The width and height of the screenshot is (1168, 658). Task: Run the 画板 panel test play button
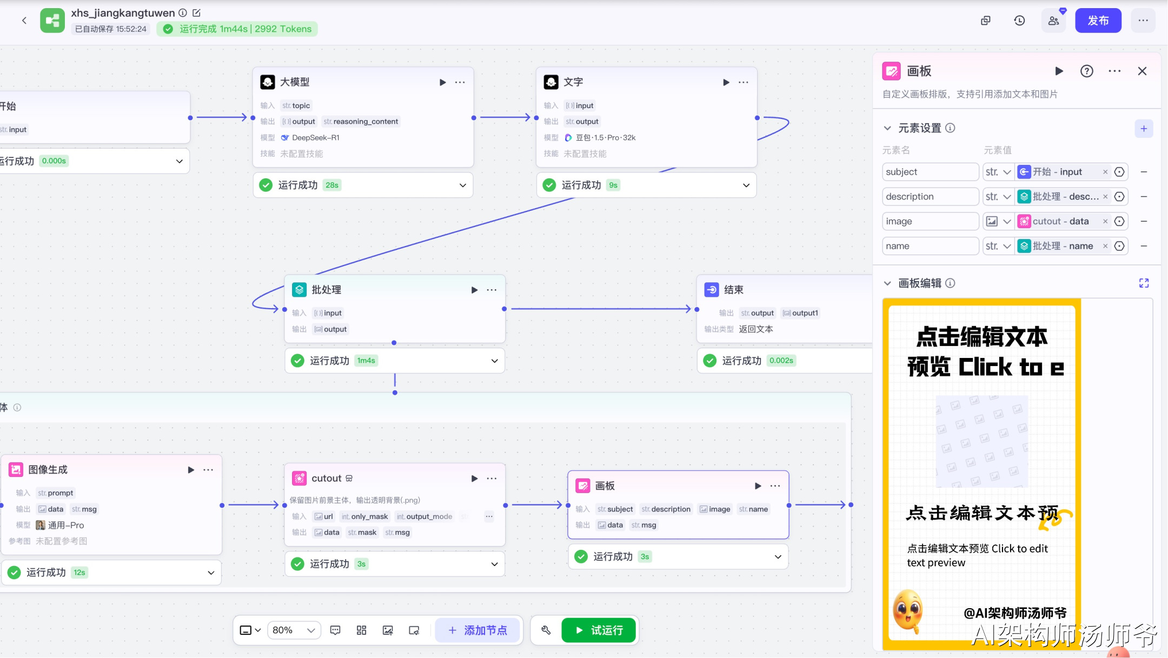pyautogui.click(x=1059, y=71)
